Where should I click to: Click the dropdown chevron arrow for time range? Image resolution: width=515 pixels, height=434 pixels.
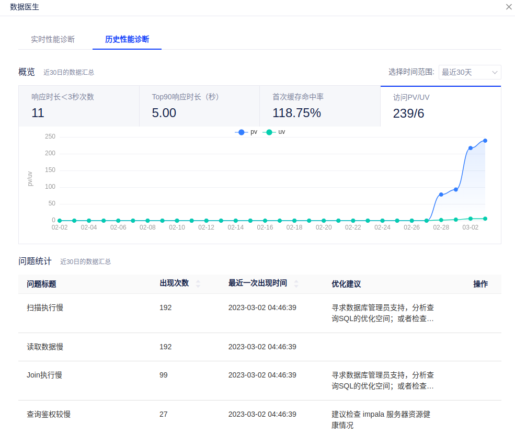495,72
